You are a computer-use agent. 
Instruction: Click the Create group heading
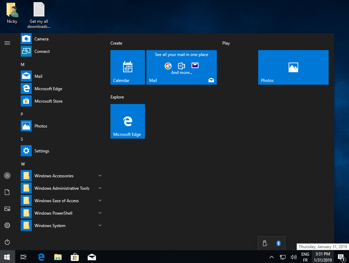(x=116, y=43)
